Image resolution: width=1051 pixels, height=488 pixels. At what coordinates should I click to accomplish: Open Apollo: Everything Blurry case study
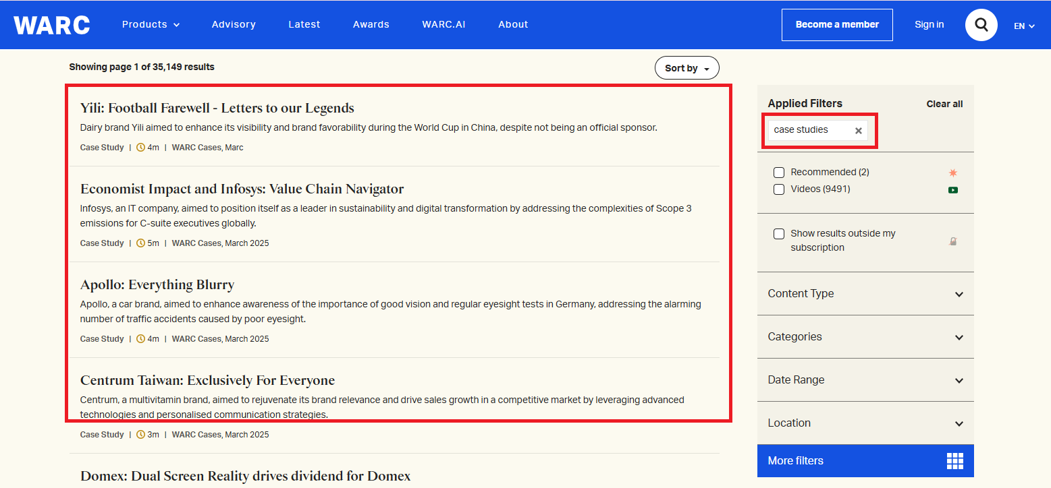(x=157, y=284)
